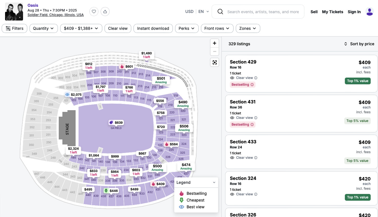Click the $603 1 left marker

(136, 172)
